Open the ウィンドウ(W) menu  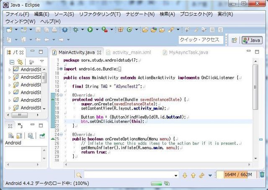pos(21,21)
